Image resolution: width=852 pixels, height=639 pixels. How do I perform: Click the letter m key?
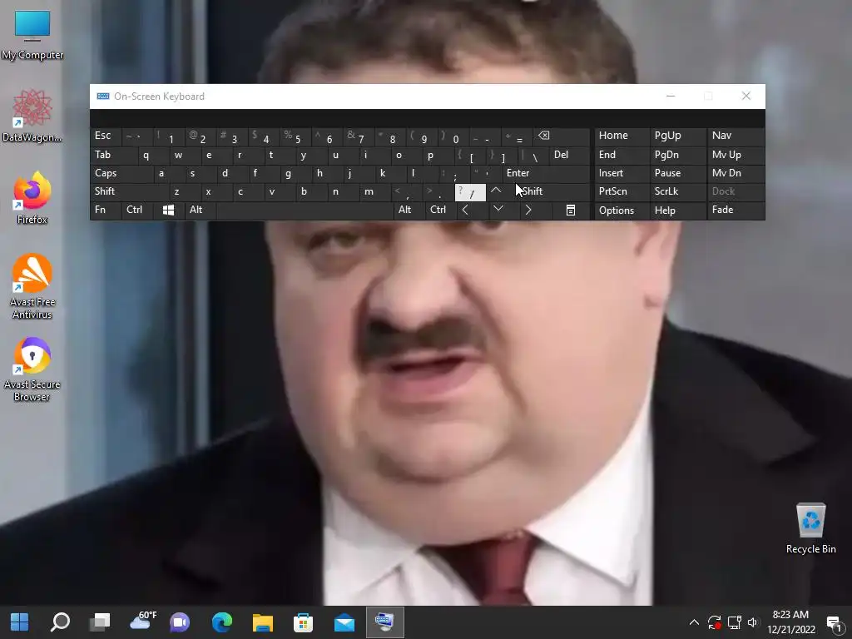tap(375, 191)
